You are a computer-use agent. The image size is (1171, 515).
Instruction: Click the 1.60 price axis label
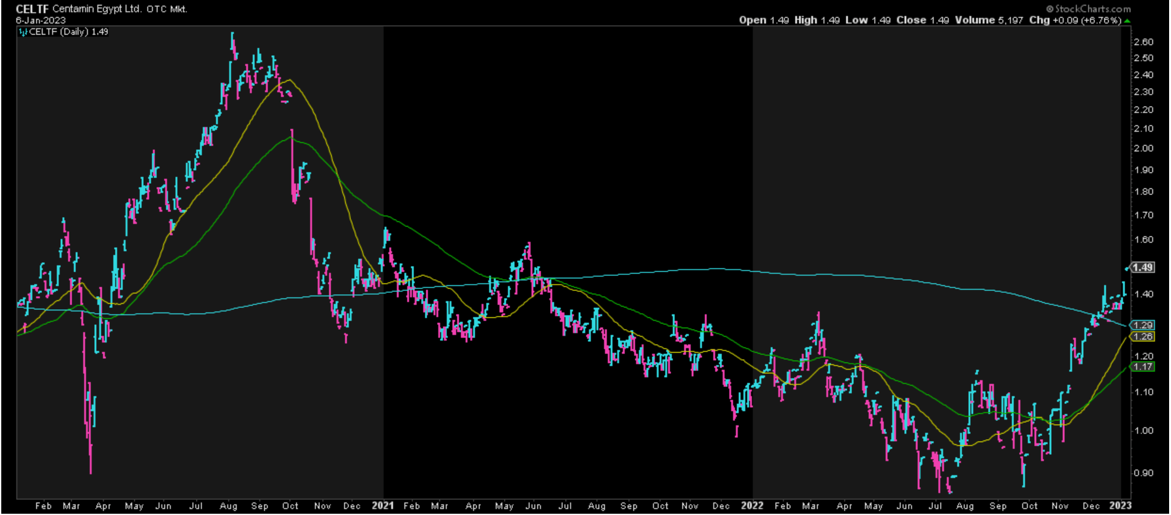(1143, 239)
